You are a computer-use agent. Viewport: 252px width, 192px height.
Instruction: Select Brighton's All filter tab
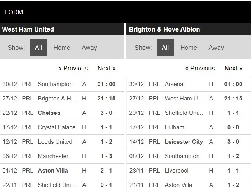click(x=165, y=48)
